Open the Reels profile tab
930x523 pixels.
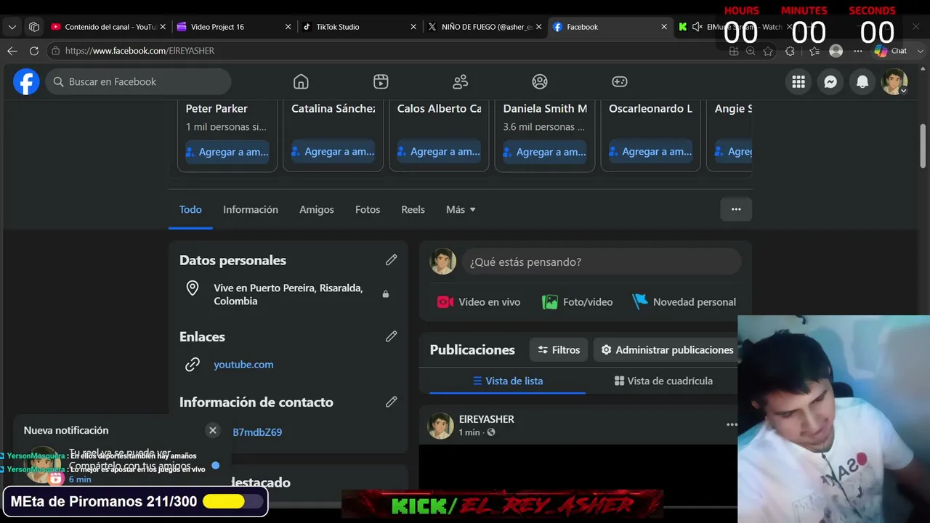coord(413,209)
